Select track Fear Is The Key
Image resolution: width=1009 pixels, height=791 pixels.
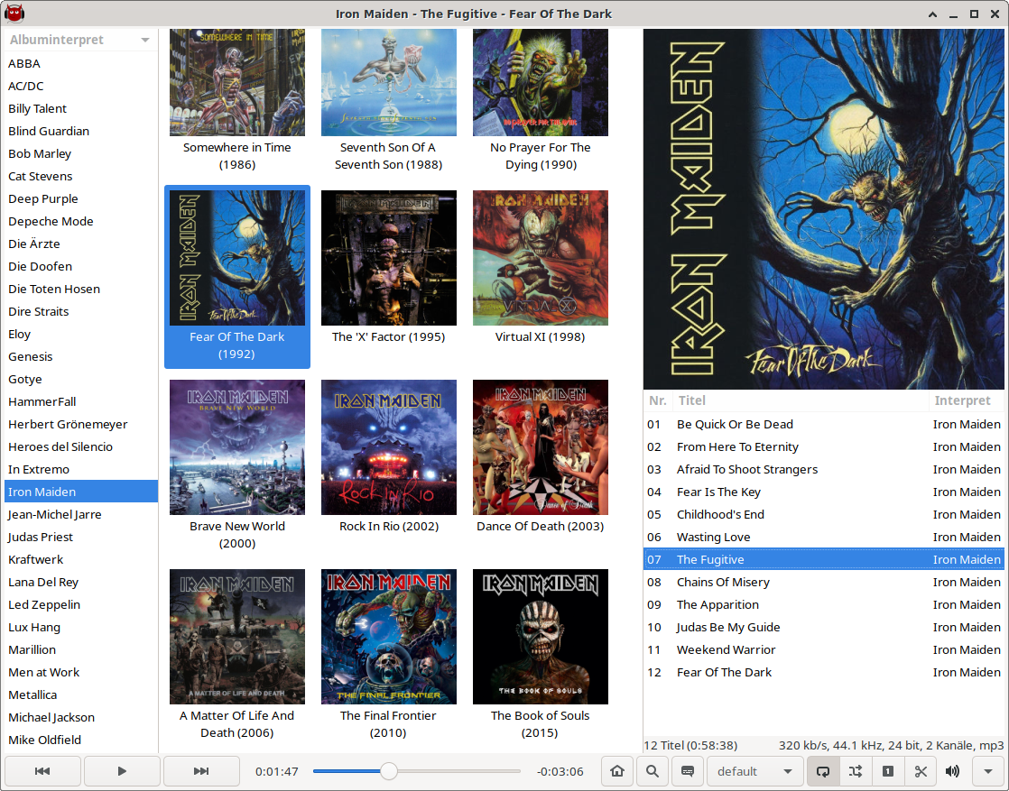coord(824,492)
